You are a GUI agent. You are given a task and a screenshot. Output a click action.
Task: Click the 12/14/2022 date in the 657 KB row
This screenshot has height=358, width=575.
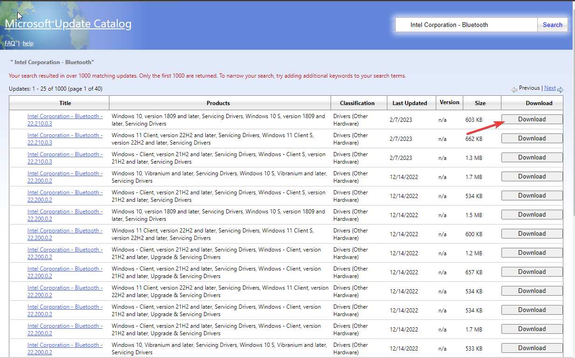click(x=404, y=272)
